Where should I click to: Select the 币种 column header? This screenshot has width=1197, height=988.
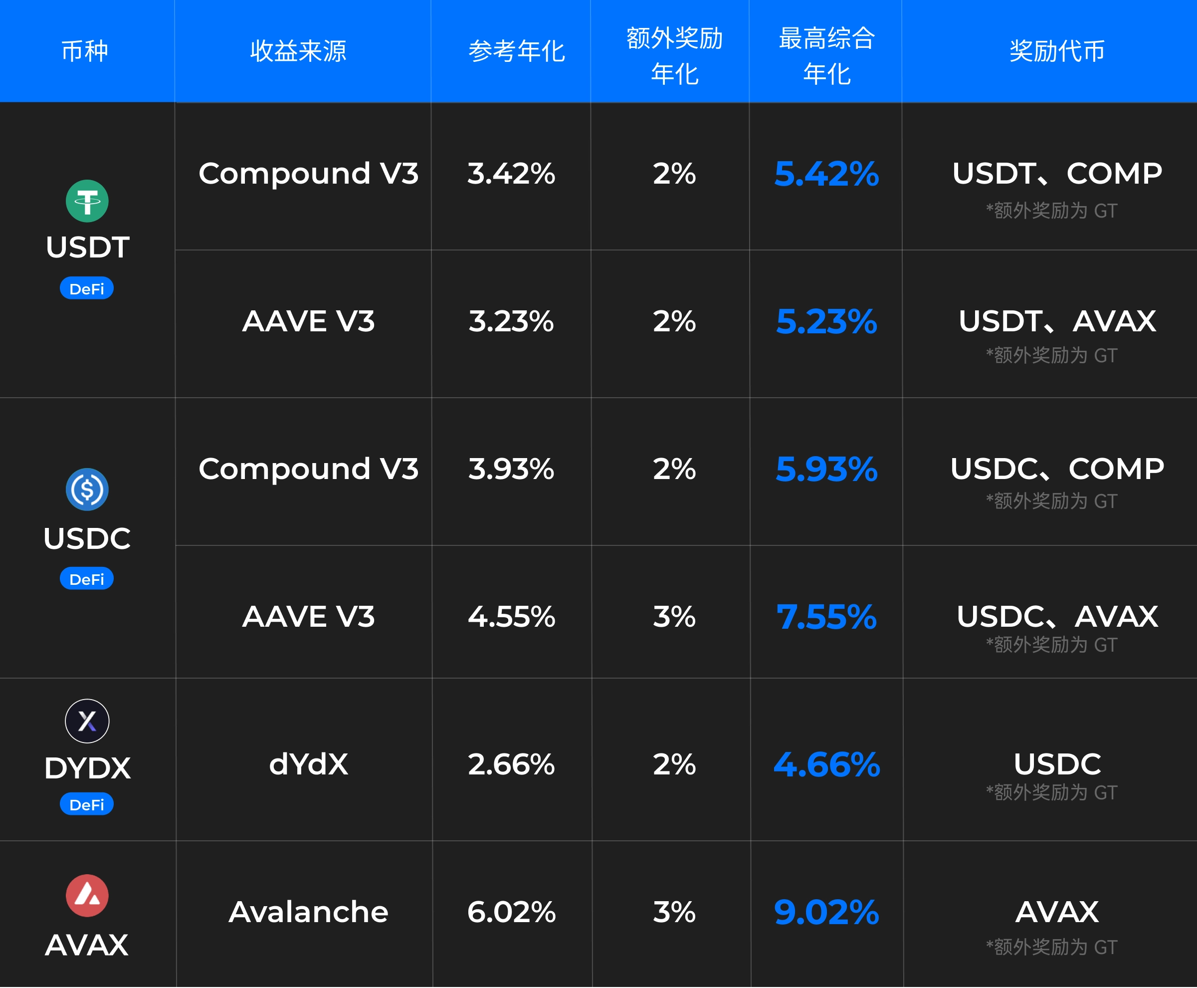pyautogui.click(x=85, y=51)
